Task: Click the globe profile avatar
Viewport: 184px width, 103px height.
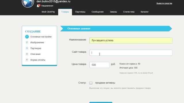Action: [28, 3]
